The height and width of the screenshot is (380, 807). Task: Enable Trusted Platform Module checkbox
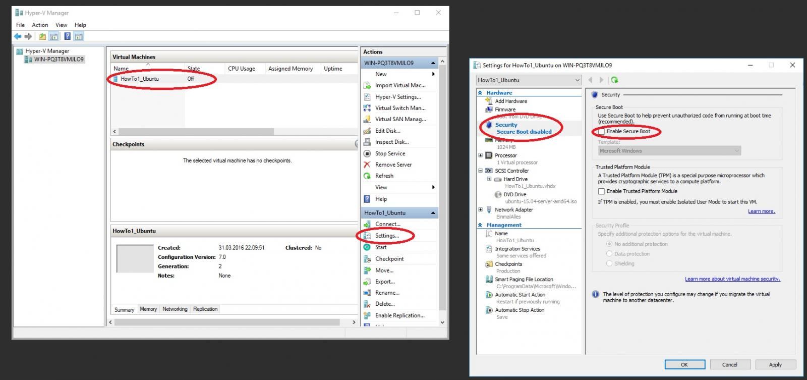point(601,191)
